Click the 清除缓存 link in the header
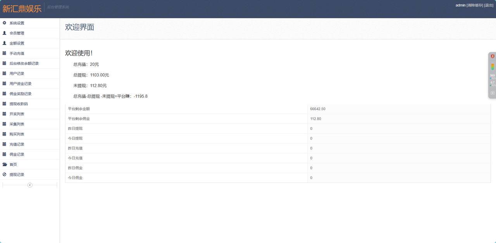 click(475, 5)
